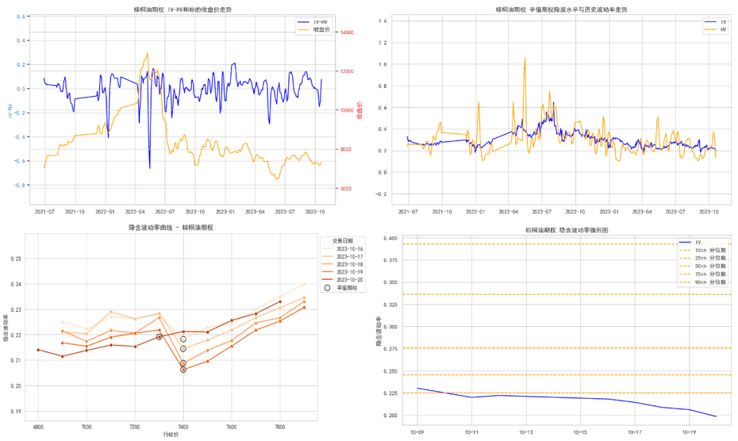Click the 2021-07 date tick in the IV/HV chart
The height and width of the screenshot is (441, 738).
[408, 212]
